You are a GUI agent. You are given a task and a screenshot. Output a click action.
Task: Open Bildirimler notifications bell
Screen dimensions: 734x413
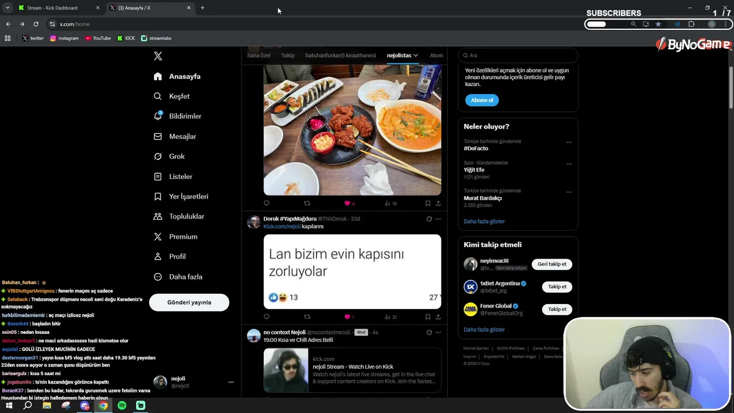click(x=177, y=116)
